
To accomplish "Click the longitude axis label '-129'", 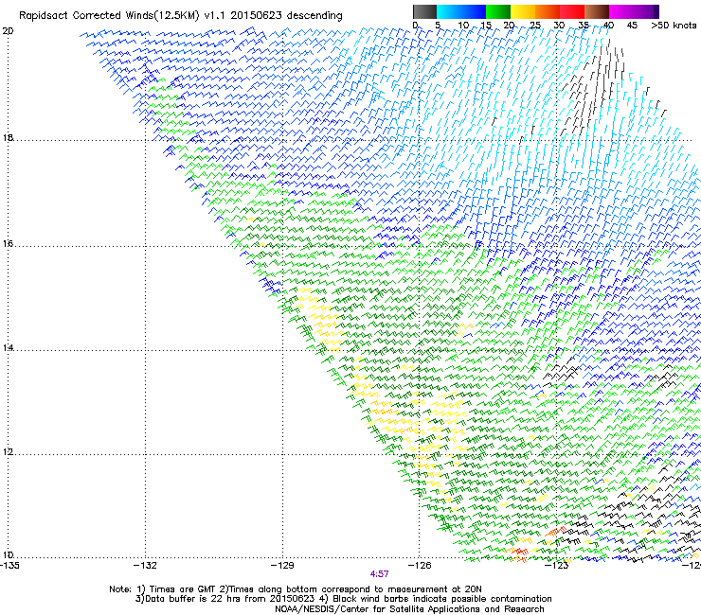I will click(x=282, y=566).
